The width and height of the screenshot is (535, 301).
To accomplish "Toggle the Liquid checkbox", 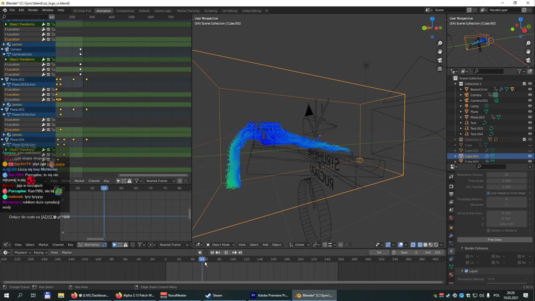I will click(466, 271).
